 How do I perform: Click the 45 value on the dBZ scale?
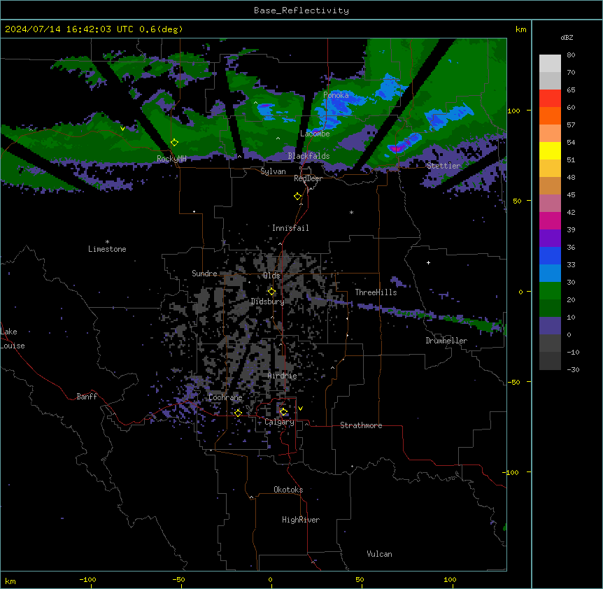click(571, 195)
